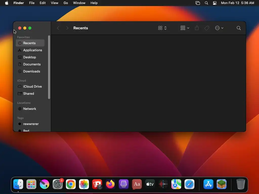Open Recents in the Finder sidebar
259x194 pixels.
pos(30,43)
